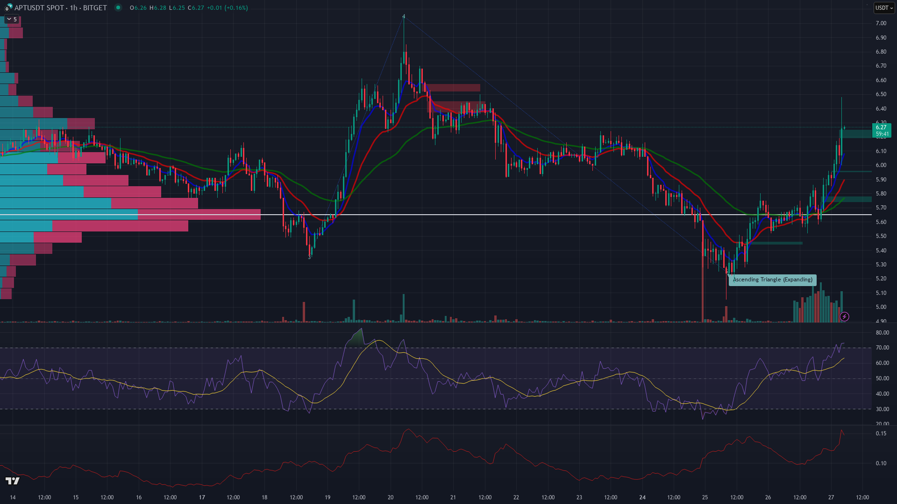This screenshot has height=504, width=897.
Task: Click the TradingView logo
Action: coord(13,481)
